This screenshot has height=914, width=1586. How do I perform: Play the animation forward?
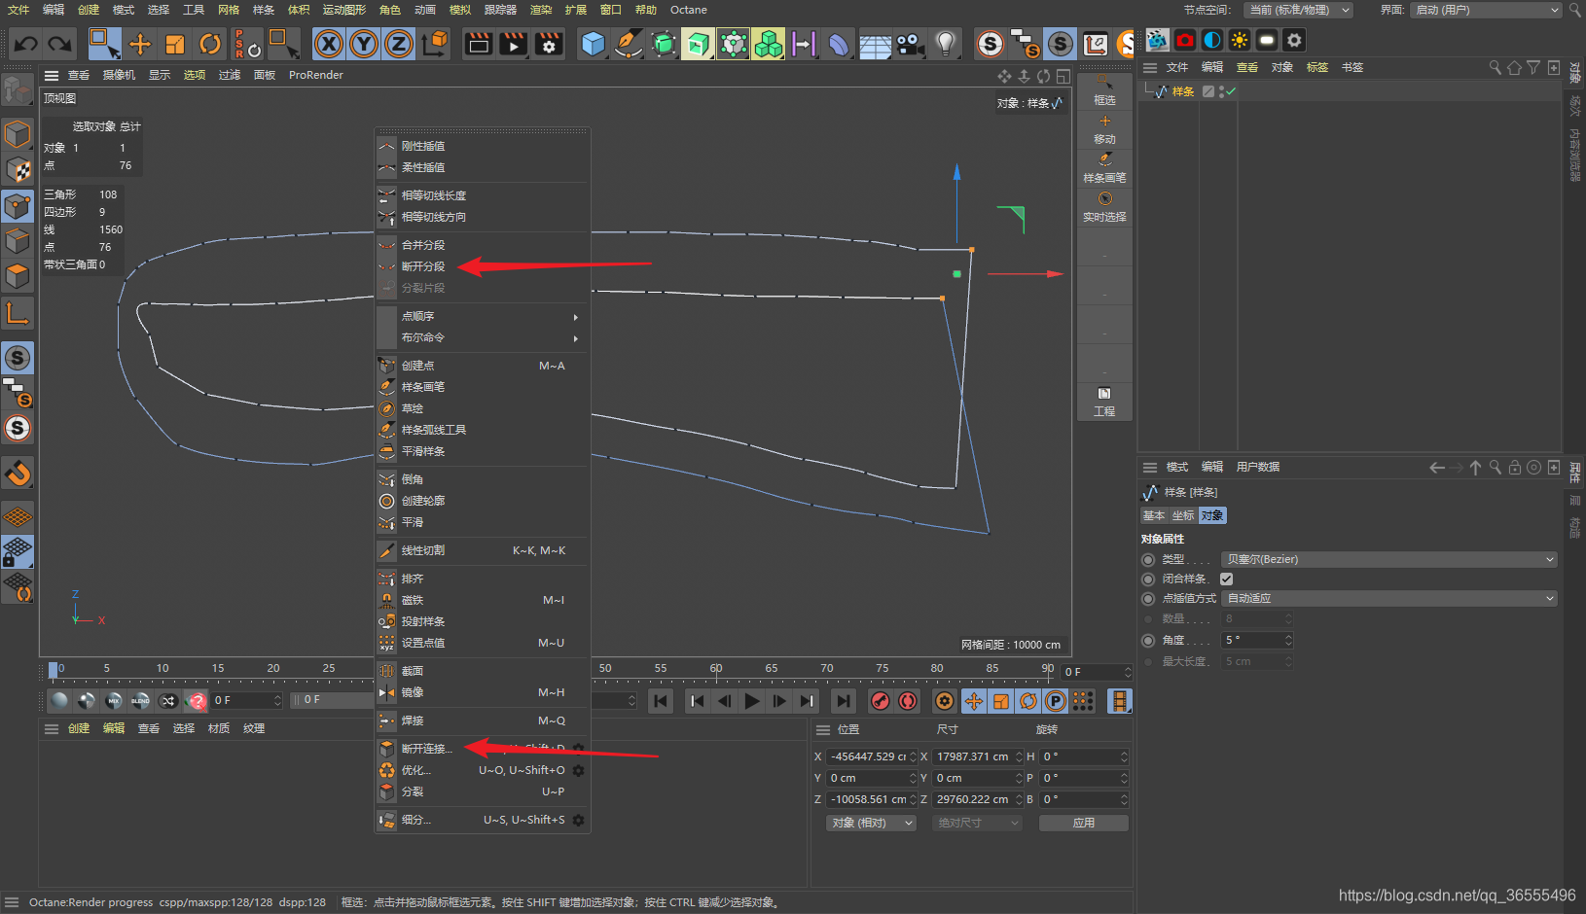coord(751,701)
